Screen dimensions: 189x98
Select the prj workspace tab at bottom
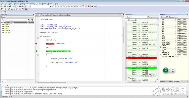click(x=3, y=81)
